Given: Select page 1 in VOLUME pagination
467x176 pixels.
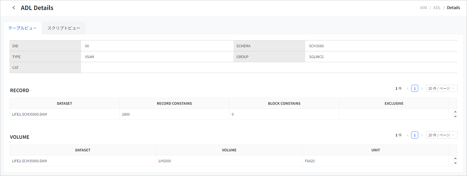Looking at the screenshot, I should click(415, 135).
